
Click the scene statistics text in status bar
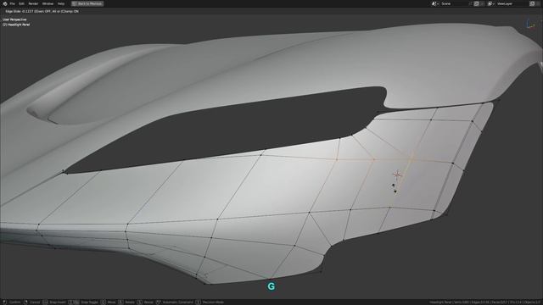(x=485, y=302)
